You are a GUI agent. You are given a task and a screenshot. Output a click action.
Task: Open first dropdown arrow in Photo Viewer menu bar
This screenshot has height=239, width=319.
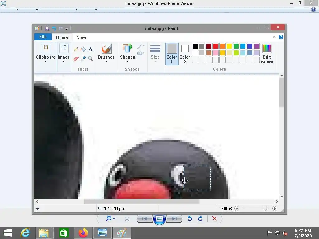(17, 10)
